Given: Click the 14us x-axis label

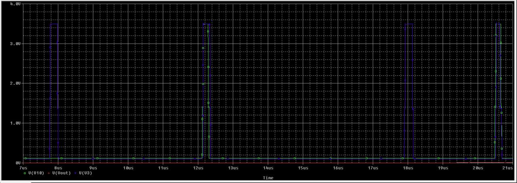Looking at the screenshot, I should point(268,168).
